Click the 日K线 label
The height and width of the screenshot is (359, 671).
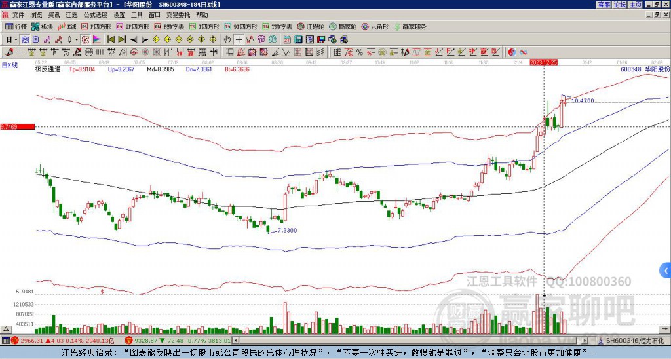click(x=9, y=66)
